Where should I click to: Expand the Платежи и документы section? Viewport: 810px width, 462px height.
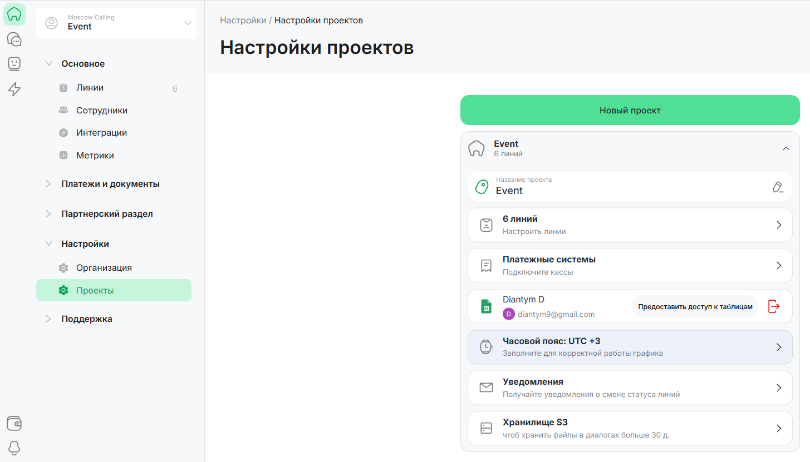[x=110, y=184]
